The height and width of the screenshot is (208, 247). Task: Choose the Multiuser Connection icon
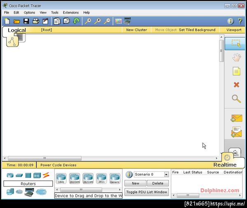[41, 192]
